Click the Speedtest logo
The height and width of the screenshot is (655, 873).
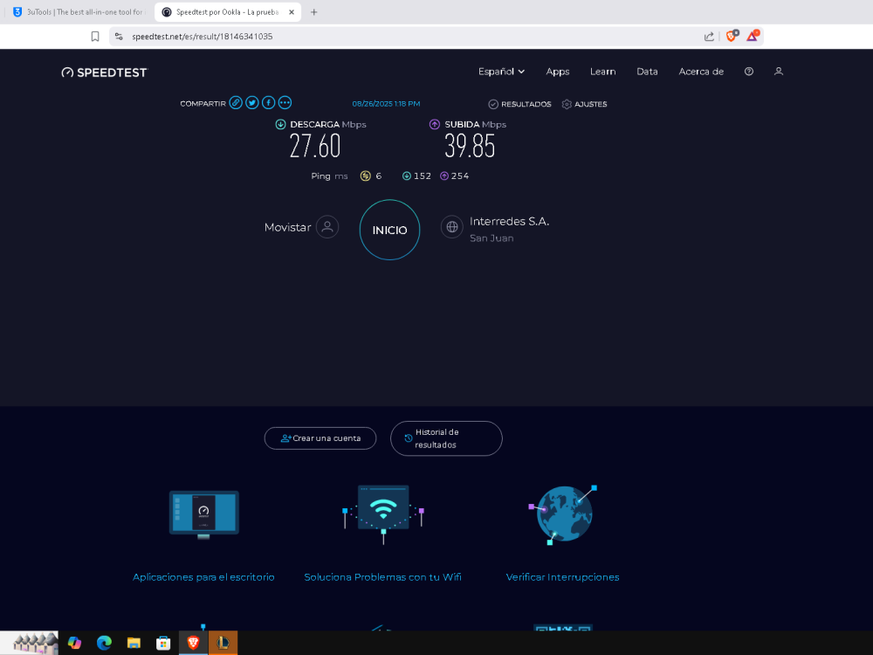tap(104, 72)
